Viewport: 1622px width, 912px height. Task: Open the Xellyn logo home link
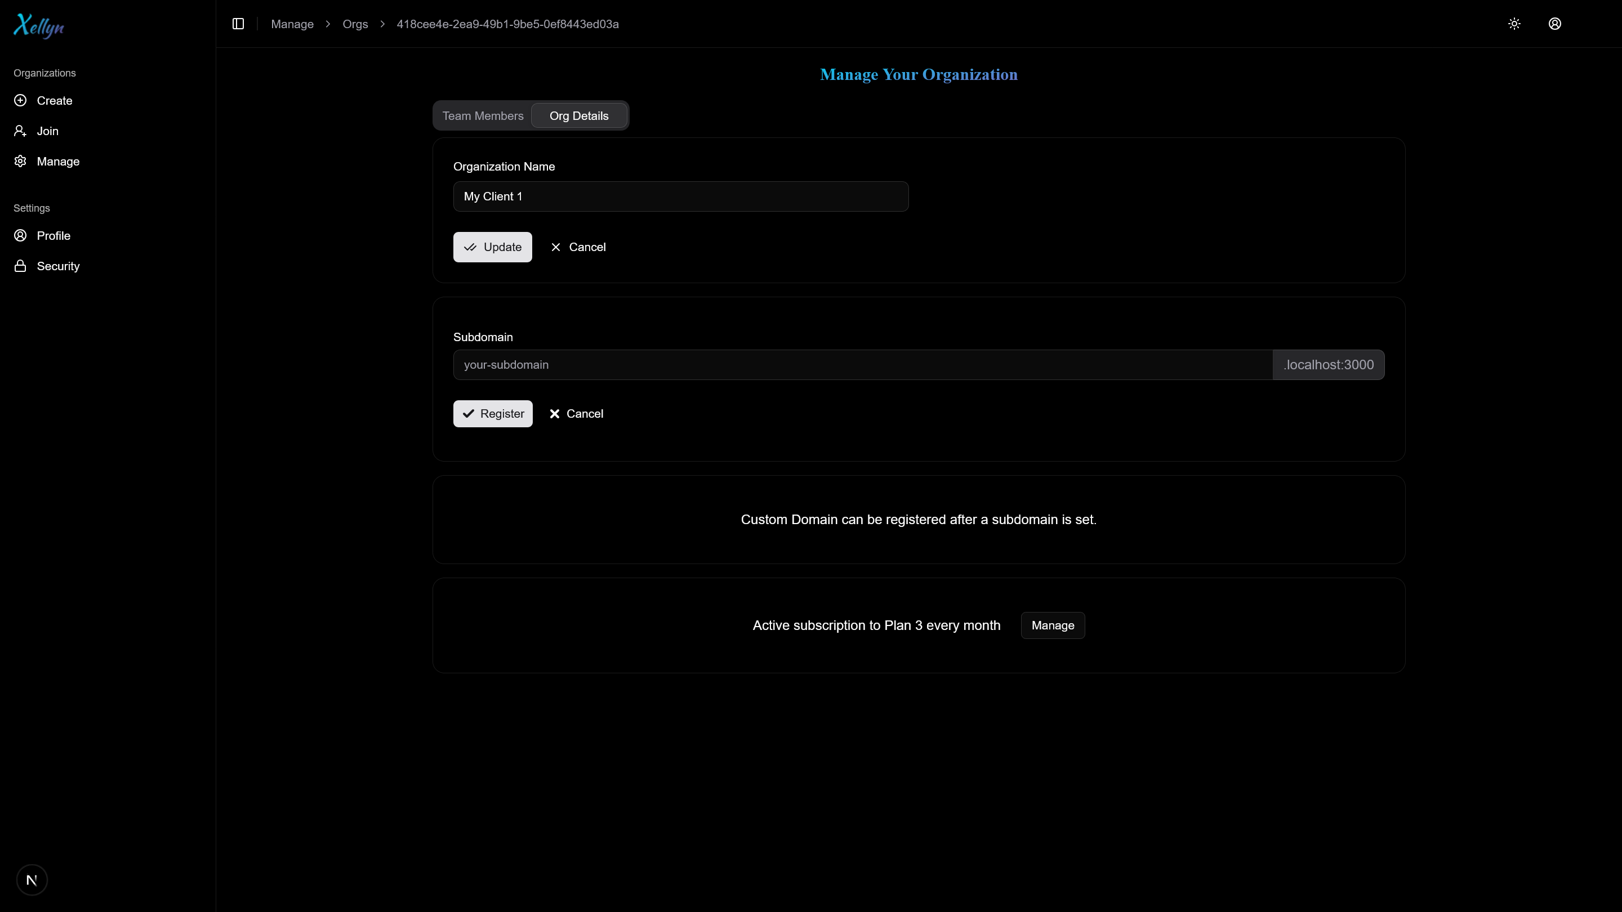(39, 26)
